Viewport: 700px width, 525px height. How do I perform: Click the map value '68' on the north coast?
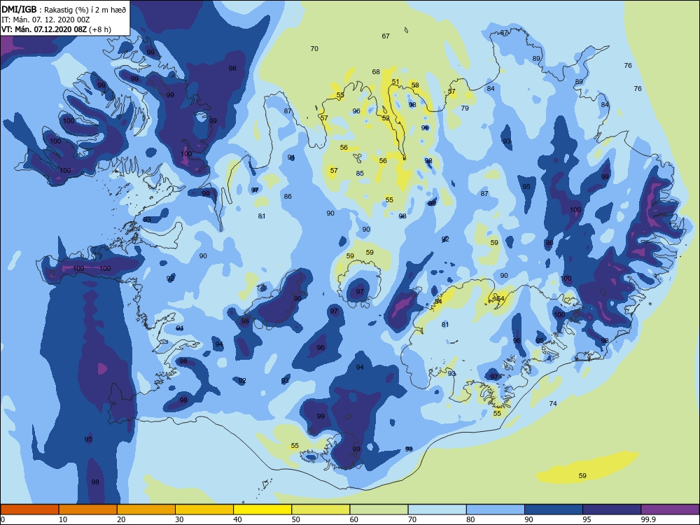coord(376,72)
